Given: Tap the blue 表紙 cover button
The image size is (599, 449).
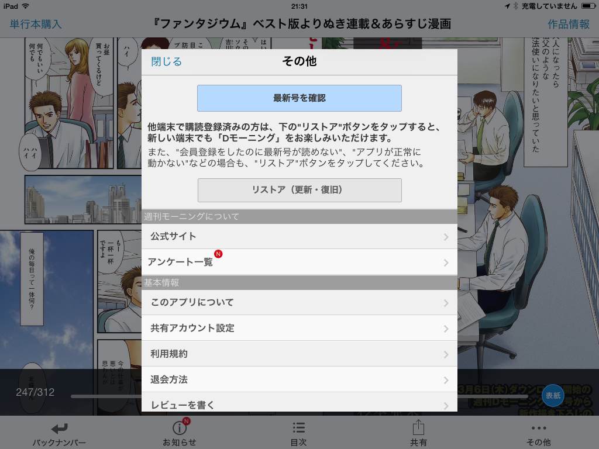Looking at the screenshot, I should [553, 396].
